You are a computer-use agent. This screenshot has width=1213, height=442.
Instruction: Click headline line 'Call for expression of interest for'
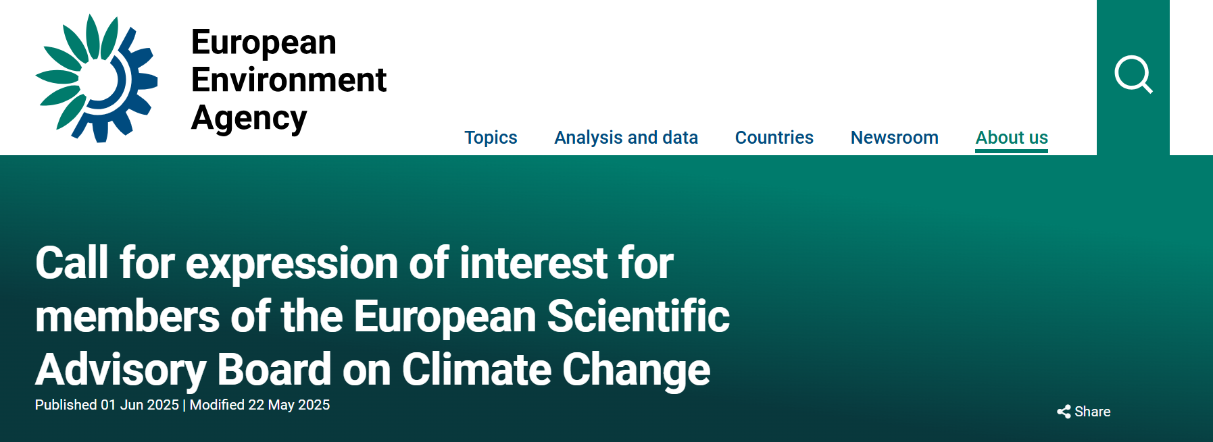click(x=354, y=263)
